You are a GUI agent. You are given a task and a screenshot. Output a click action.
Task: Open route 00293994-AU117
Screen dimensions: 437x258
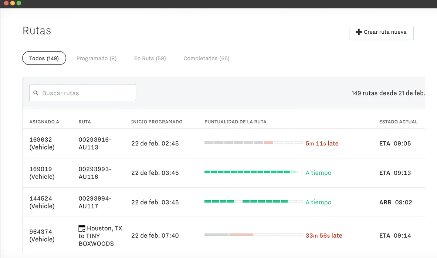point(95,202)
